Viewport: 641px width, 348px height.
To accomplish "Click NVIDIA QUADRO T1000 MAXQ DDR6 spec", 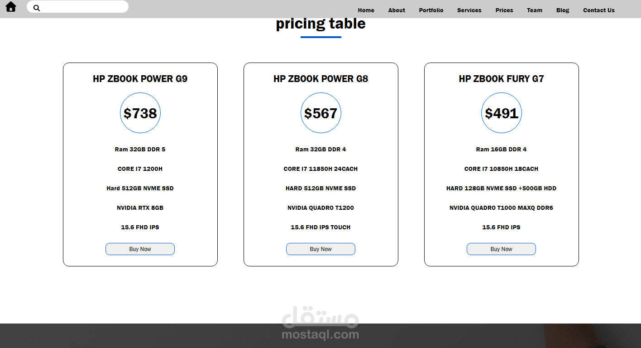I will (502, 208).
